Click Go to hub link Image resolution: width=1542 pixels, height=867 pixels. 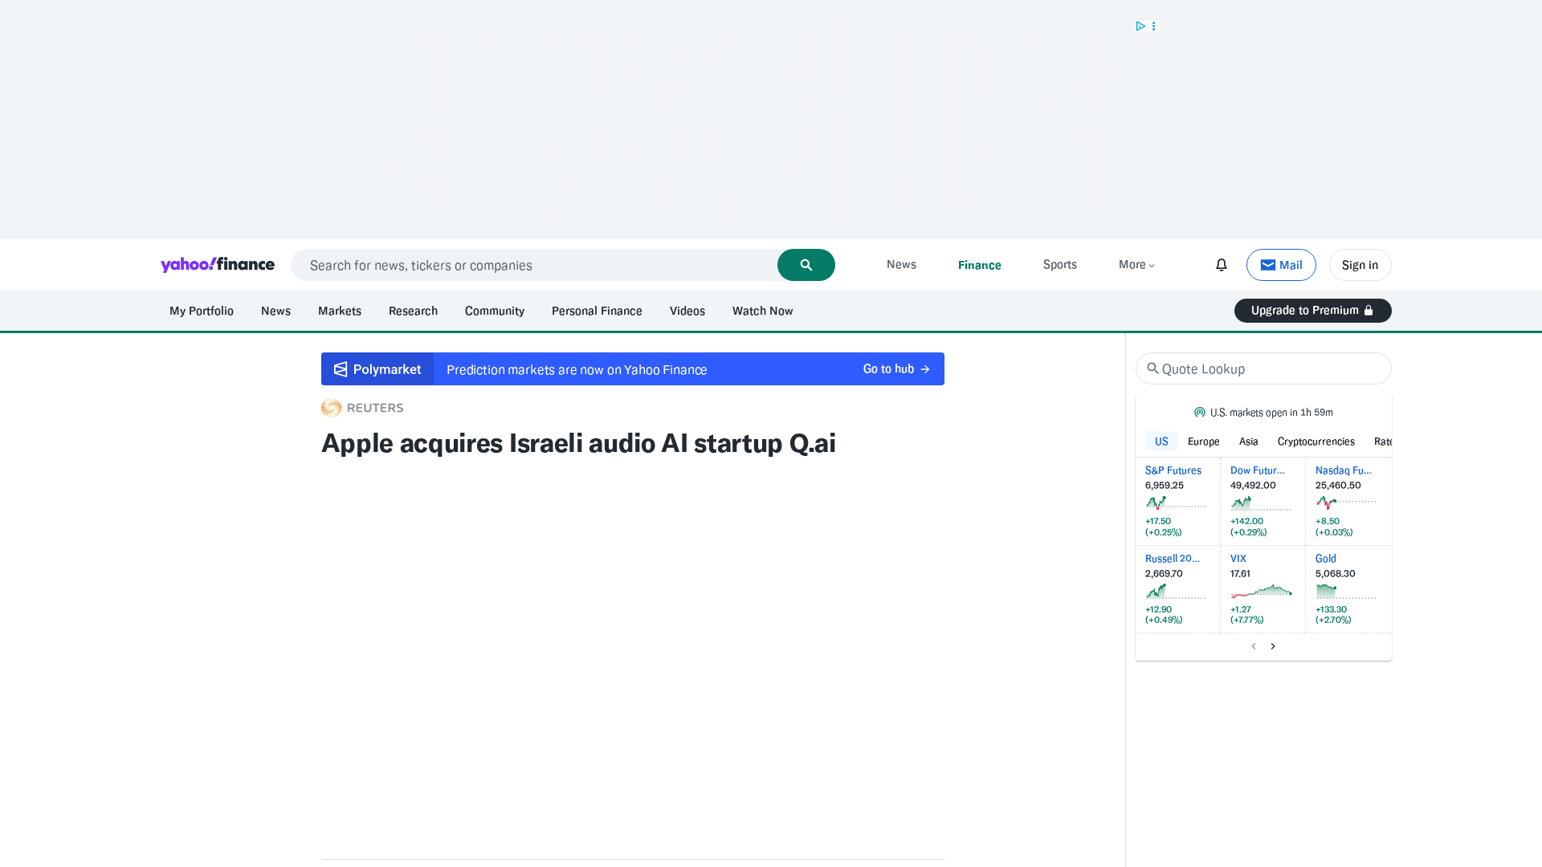pyautogui.click(x=895, y=369)
